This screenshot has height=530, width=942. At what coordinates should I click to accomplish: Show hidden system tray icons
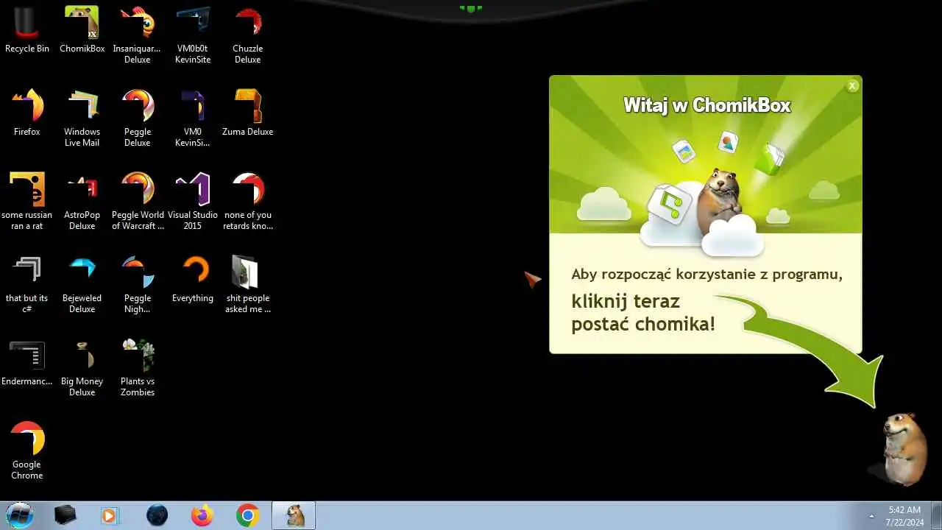coord(872,515)
